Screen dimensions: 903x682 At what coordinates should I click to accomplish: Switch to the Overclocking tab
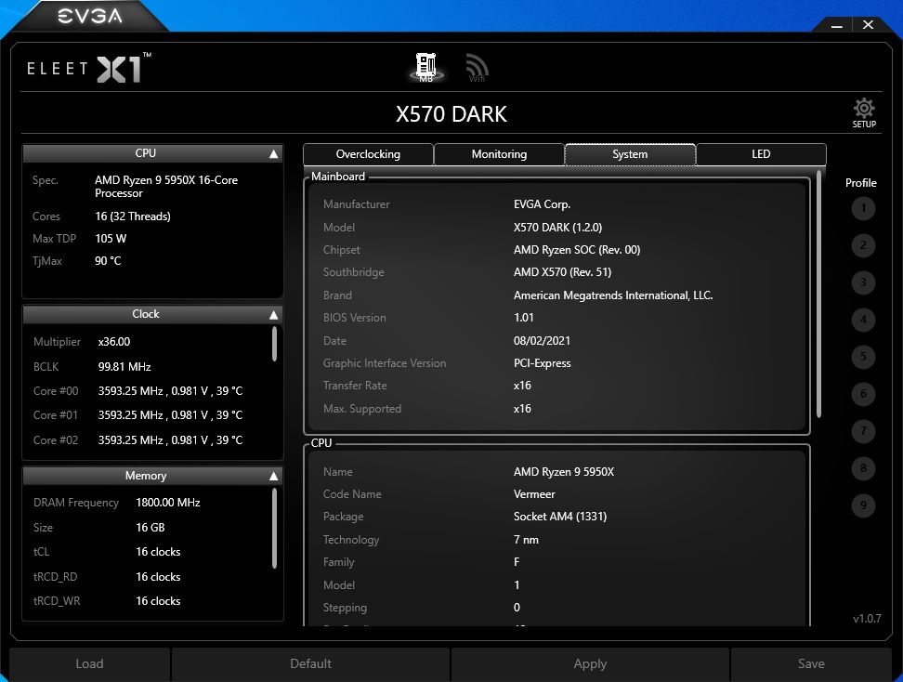tap(368, 154)
